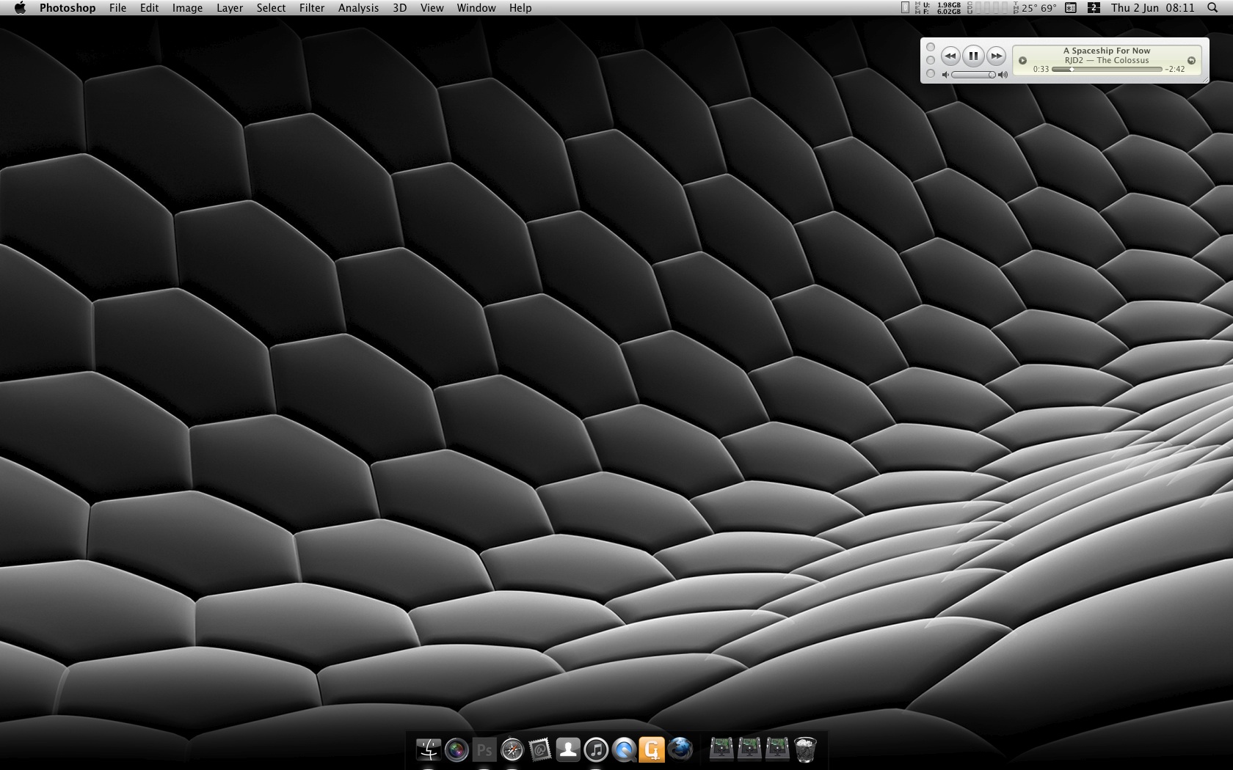Open the Trash in the dock
Viewport: 1233px width, 770px height.
[805, 749]
